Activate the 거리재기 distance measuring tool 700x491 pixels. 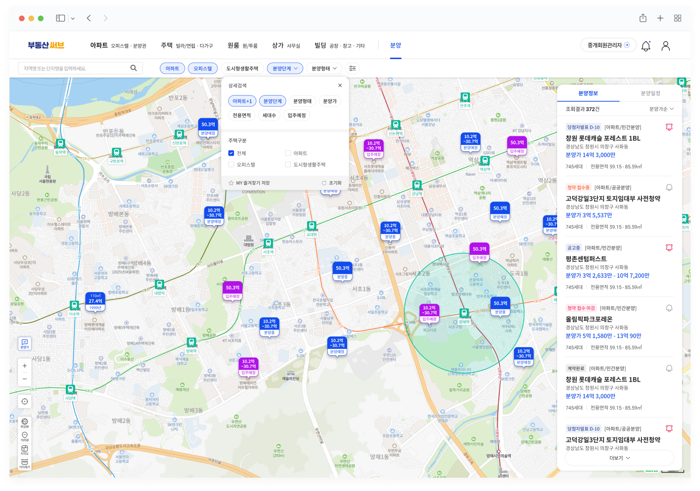(25, 463)
